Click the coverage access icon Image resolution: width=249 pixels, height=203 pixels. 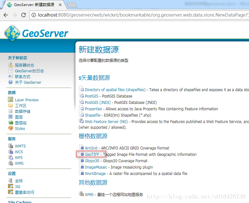(x=11, y=192)
